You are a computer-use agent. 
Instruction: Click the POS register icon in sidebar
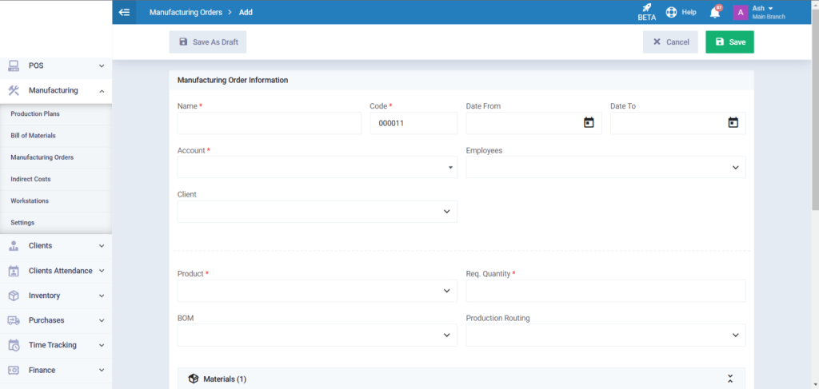[x=14, y=65]
